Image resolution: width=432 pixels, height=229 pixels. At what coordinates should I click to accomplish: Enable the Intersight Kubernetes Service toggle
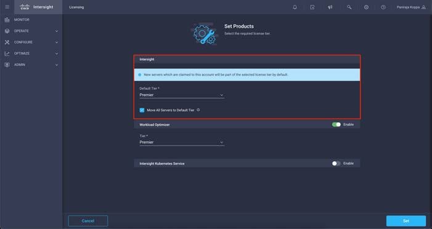pos(336,163)
